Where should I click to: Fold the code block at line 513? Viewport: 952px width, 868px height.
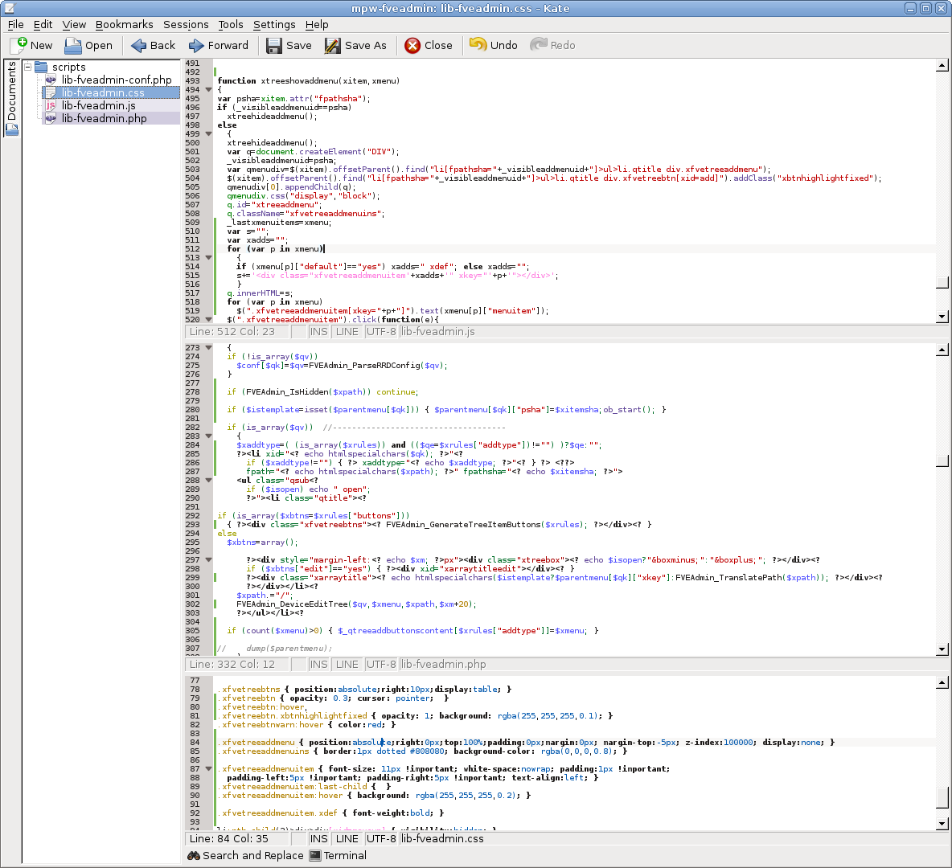click(209, 257)
